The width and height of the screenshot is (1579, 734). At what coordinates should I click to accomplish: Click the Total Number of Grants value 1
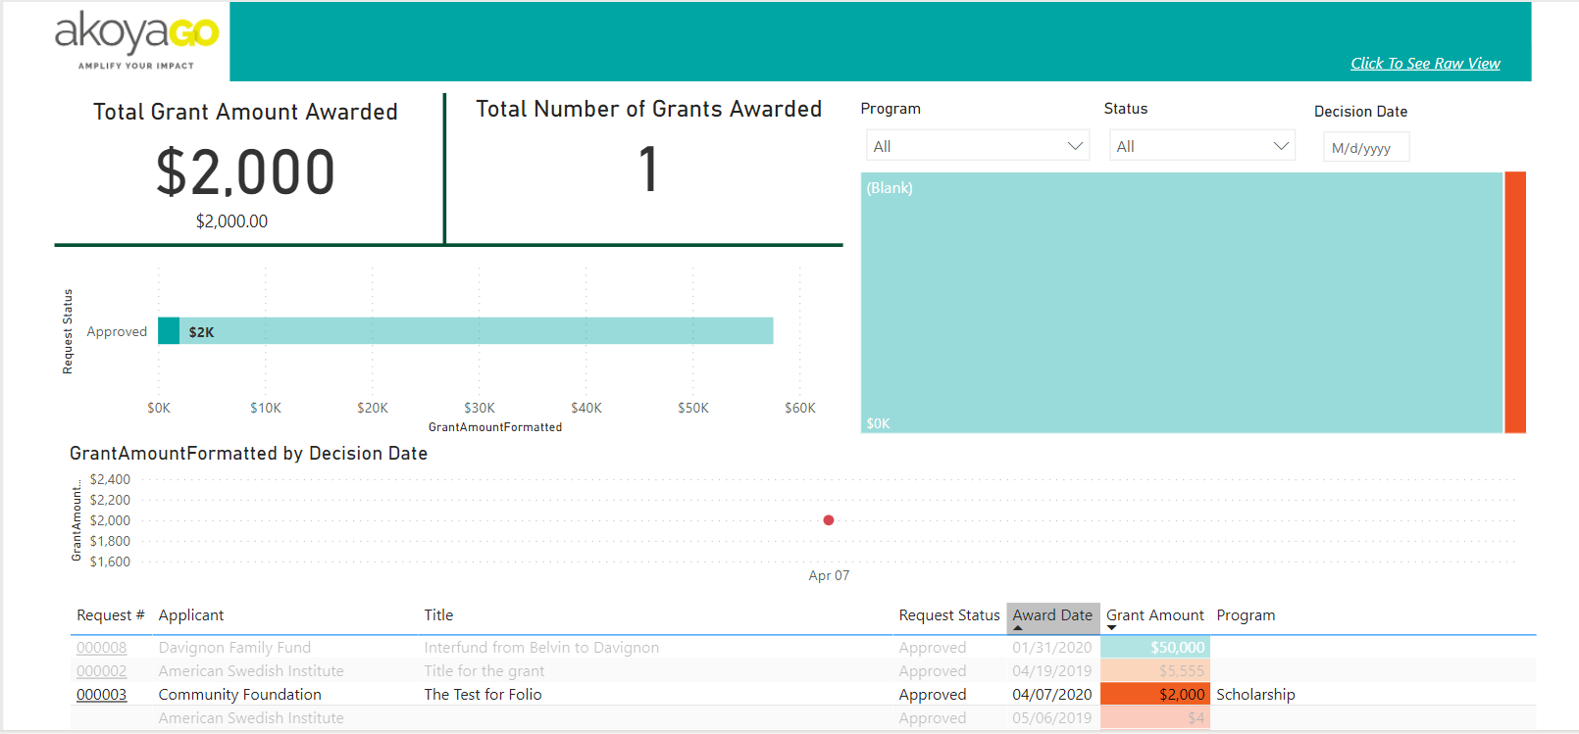coord(648,169)
